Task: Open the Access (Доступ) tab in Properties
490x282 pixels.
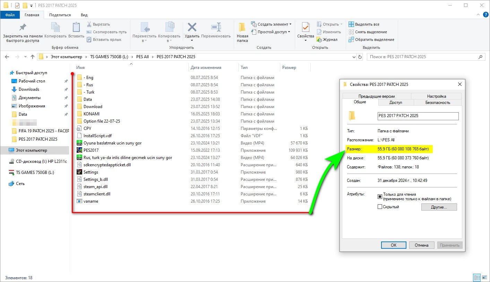Action: (396, 103)
